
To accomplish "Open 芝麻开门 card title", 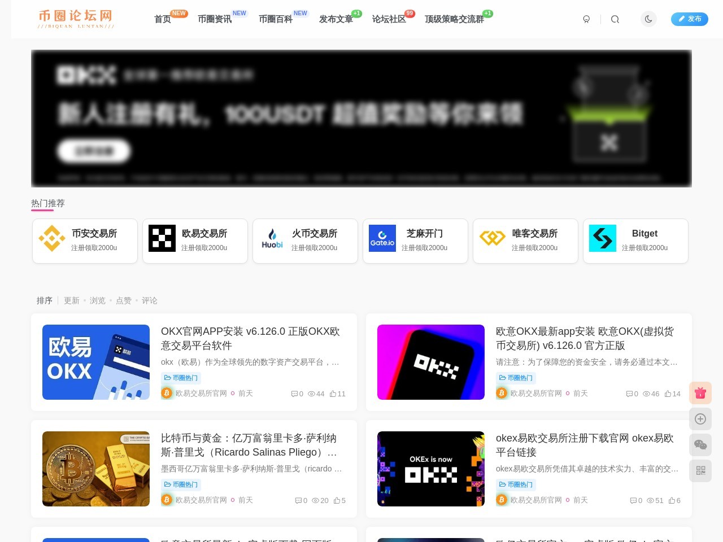I will pyautogui.click(x=425, y=234).
